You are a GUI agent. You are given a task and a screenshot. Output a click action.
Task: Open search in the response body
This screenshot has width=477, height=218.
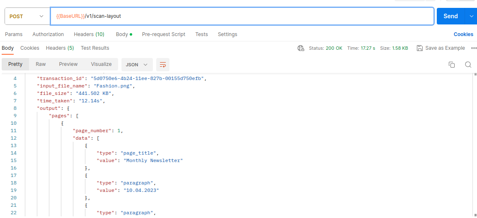point(468,65)
